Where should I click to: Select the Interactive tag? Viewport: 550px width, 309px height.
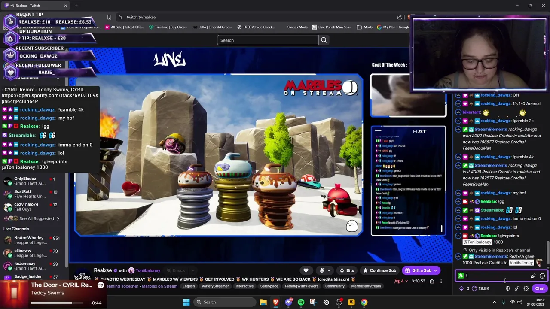244,286
